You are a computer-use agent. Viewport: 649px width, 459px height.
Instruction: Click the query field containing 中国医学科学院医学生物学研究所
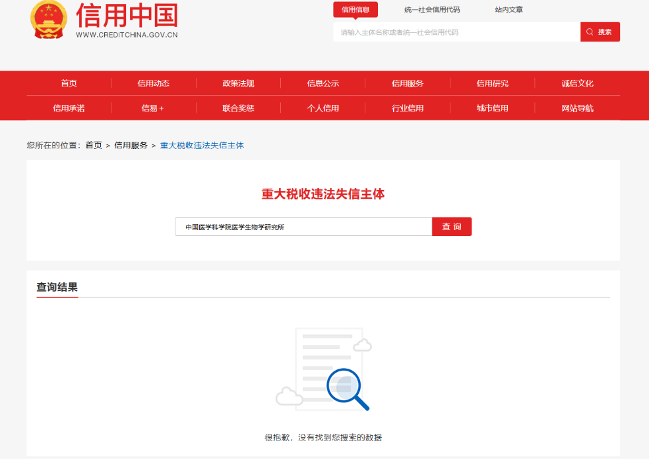(303, 227)
